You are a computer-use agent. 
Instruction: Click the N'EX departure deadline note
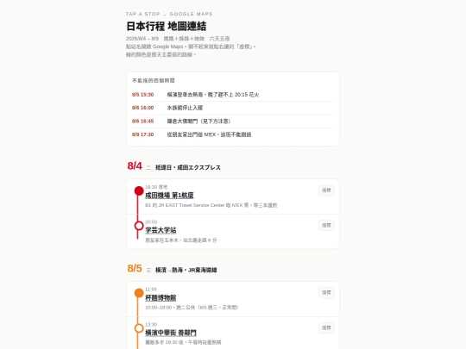tap(209, 134)
